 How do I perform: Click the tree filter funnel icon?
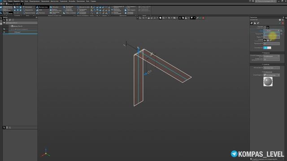point(4,23)
